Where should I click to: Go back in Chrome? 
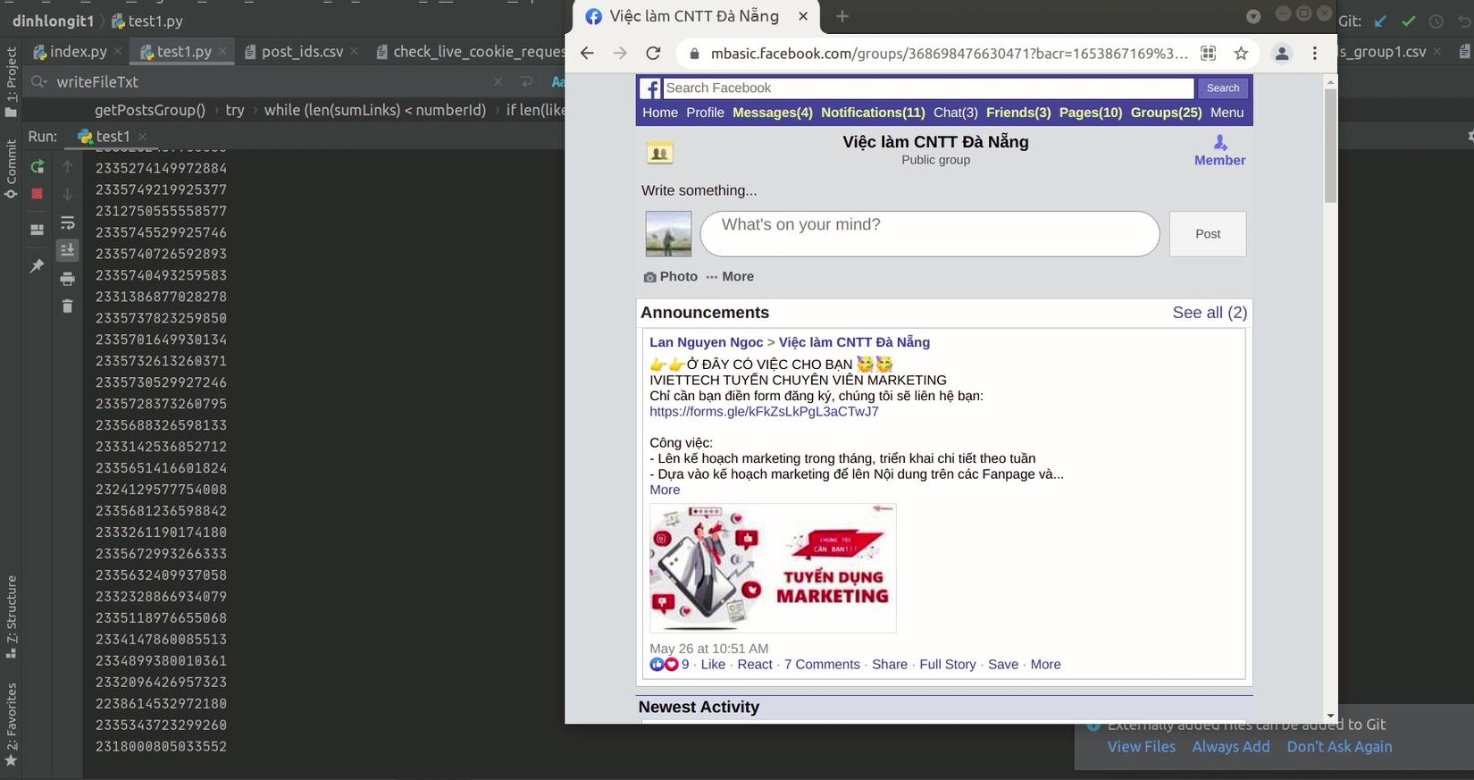[x=587, y=54]
